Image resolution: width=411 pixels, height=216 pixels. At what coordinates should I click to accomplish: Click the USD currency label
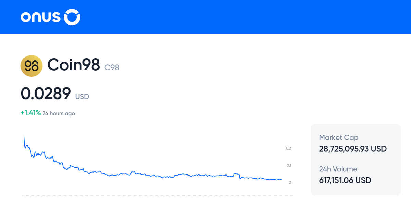pyautogui.click(x=82, y=97)
